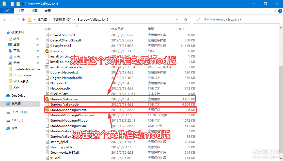
Task: Select the Stardew Valley.exe chicken icon
Action: (x=47, y=99)
